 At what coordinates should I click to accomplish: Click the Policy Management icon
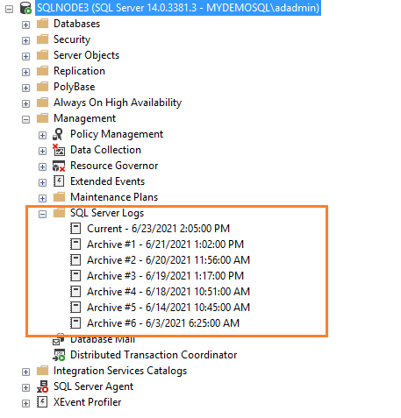[58, 134]
